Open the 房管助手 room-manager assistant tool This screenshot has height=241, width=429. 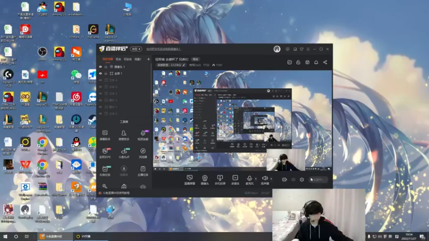click(x=124, y=135)
